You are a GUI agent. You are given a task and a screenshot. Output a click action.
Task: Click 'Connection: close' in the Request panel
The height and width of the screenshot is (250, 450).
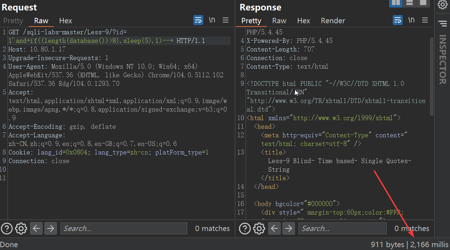pos(39,161)
